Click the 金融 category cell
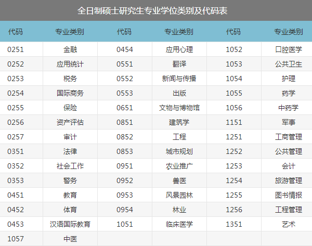Image resolution: width=312 pixels, height=246 pixels. tap(70, 50)
